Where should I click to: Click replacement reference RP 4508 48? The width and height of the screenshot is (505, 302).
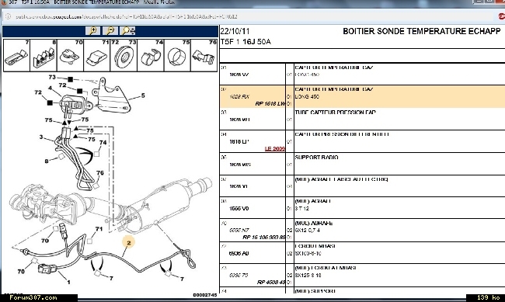click(x=271, y=283)
